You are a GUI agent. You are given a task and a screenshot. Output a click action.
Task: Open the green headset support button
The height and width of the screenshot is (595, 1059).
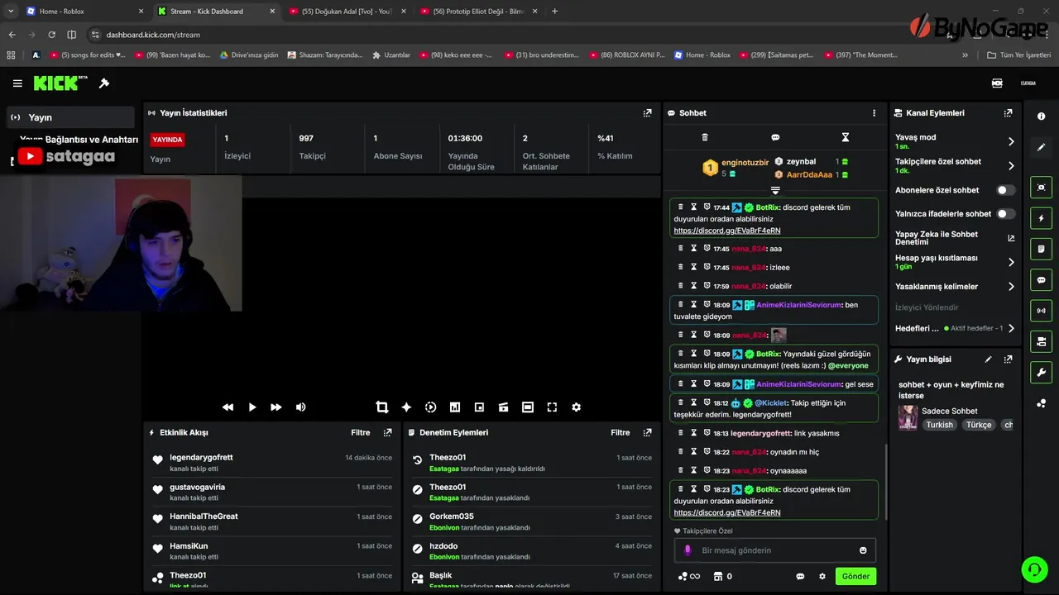click(1033, 569)
